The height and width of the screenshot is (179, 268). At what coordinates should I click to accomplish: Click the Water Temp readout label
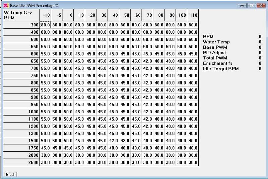[x=216, y=42]
